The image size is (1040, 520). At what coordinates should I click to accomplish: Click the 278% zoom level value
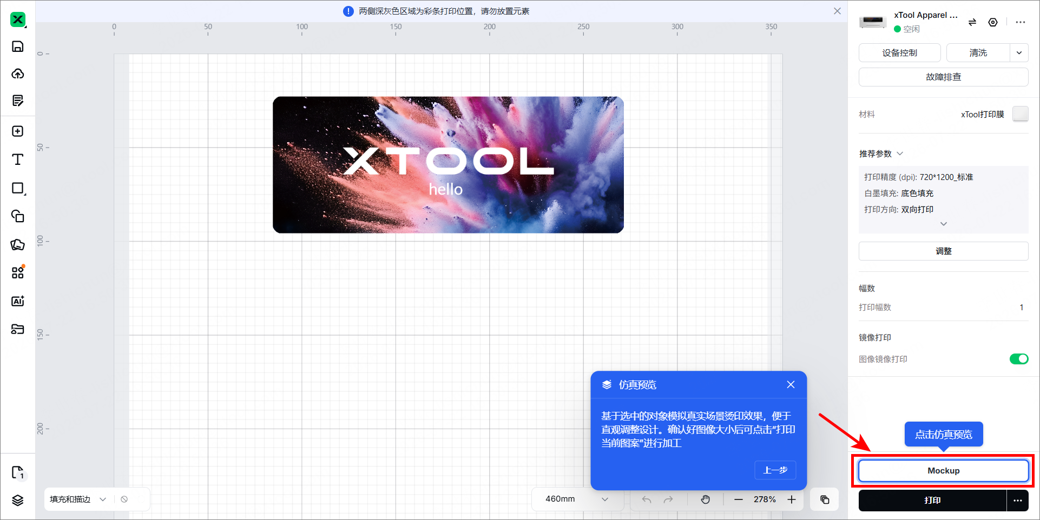tap(765, 499)
